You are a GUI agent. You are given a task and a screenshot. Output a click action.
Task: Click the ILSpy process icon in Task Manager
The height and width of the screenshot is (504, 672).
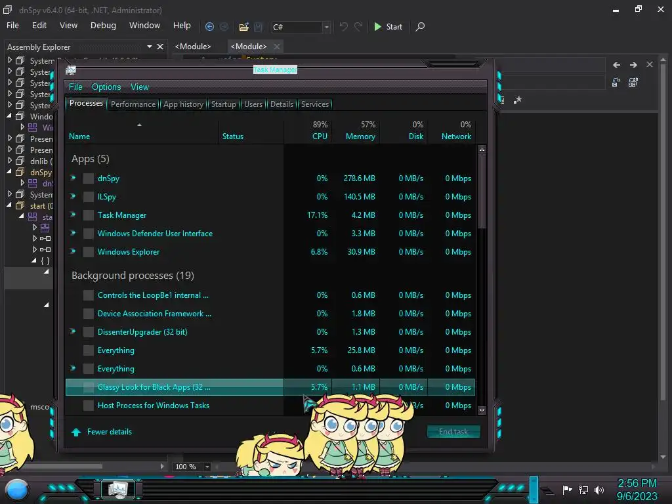89,197
